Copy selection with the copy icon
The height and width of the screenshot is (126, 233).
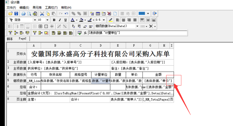click(x=48, y=14)
